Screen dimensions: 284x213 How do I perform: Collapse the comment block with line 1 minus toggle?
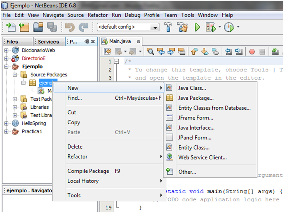pyautogui.click(x=116, y=61)
